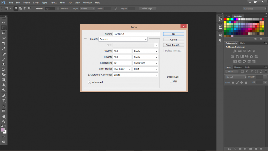Screen dimensions: 268x151
Task: Select the Rectangle shape tool
Action: [4, 111]
